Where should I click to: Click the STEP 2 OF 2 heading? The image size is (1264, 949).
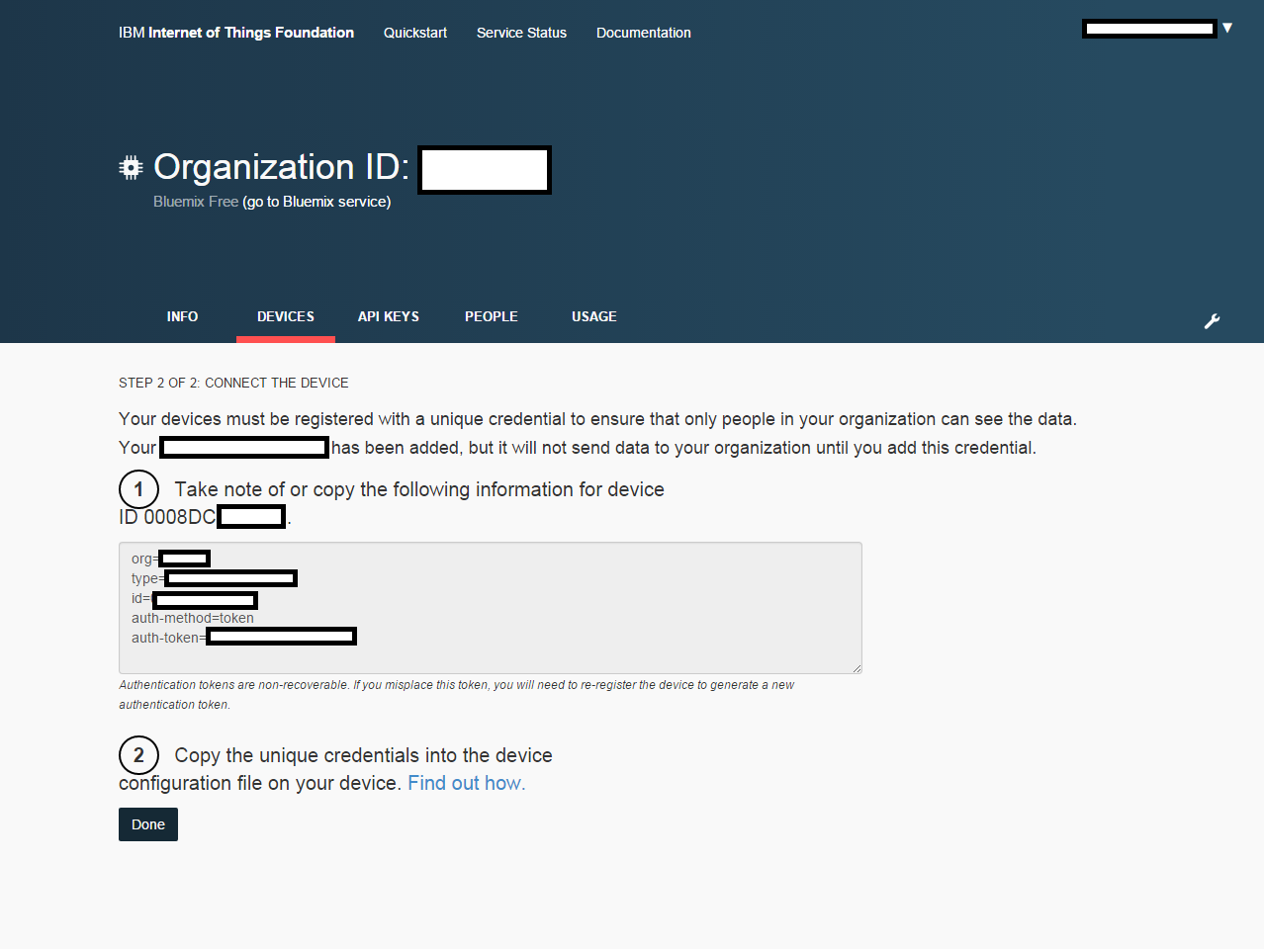tap(233, 383)
